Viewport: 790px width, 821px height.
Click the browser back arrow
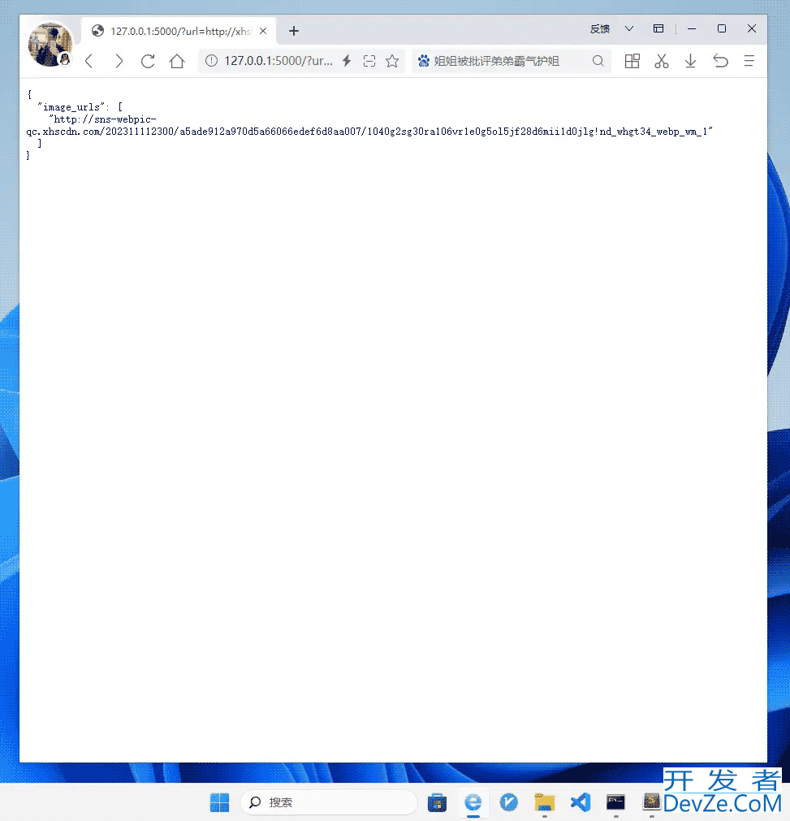pos(89,61)
